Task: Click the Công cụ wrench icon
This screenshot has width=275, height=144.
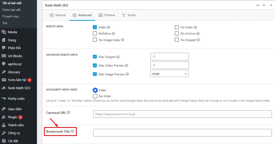Action: [4, 133]
